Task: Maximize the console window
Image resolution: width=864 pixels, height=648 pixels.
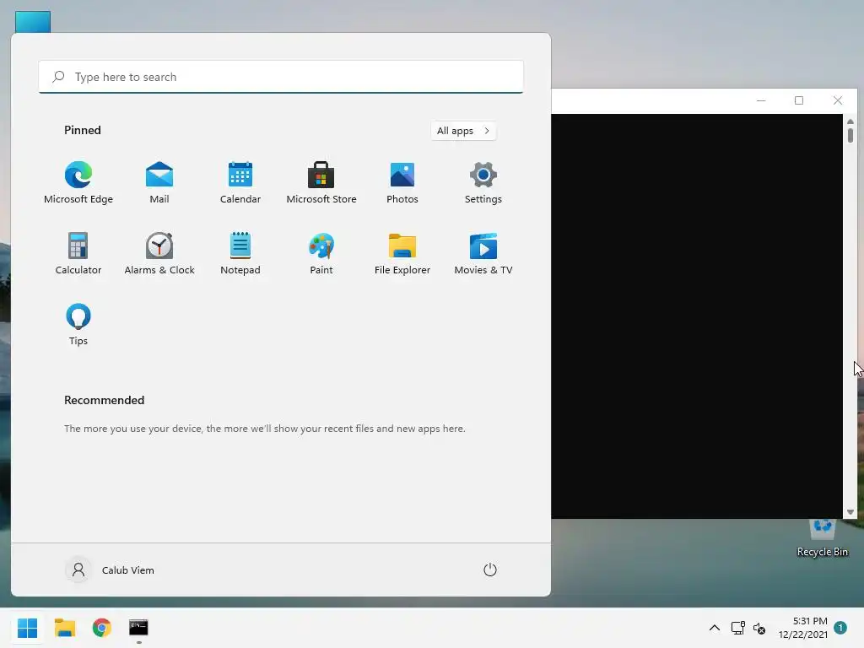Action: click(799, 100)
